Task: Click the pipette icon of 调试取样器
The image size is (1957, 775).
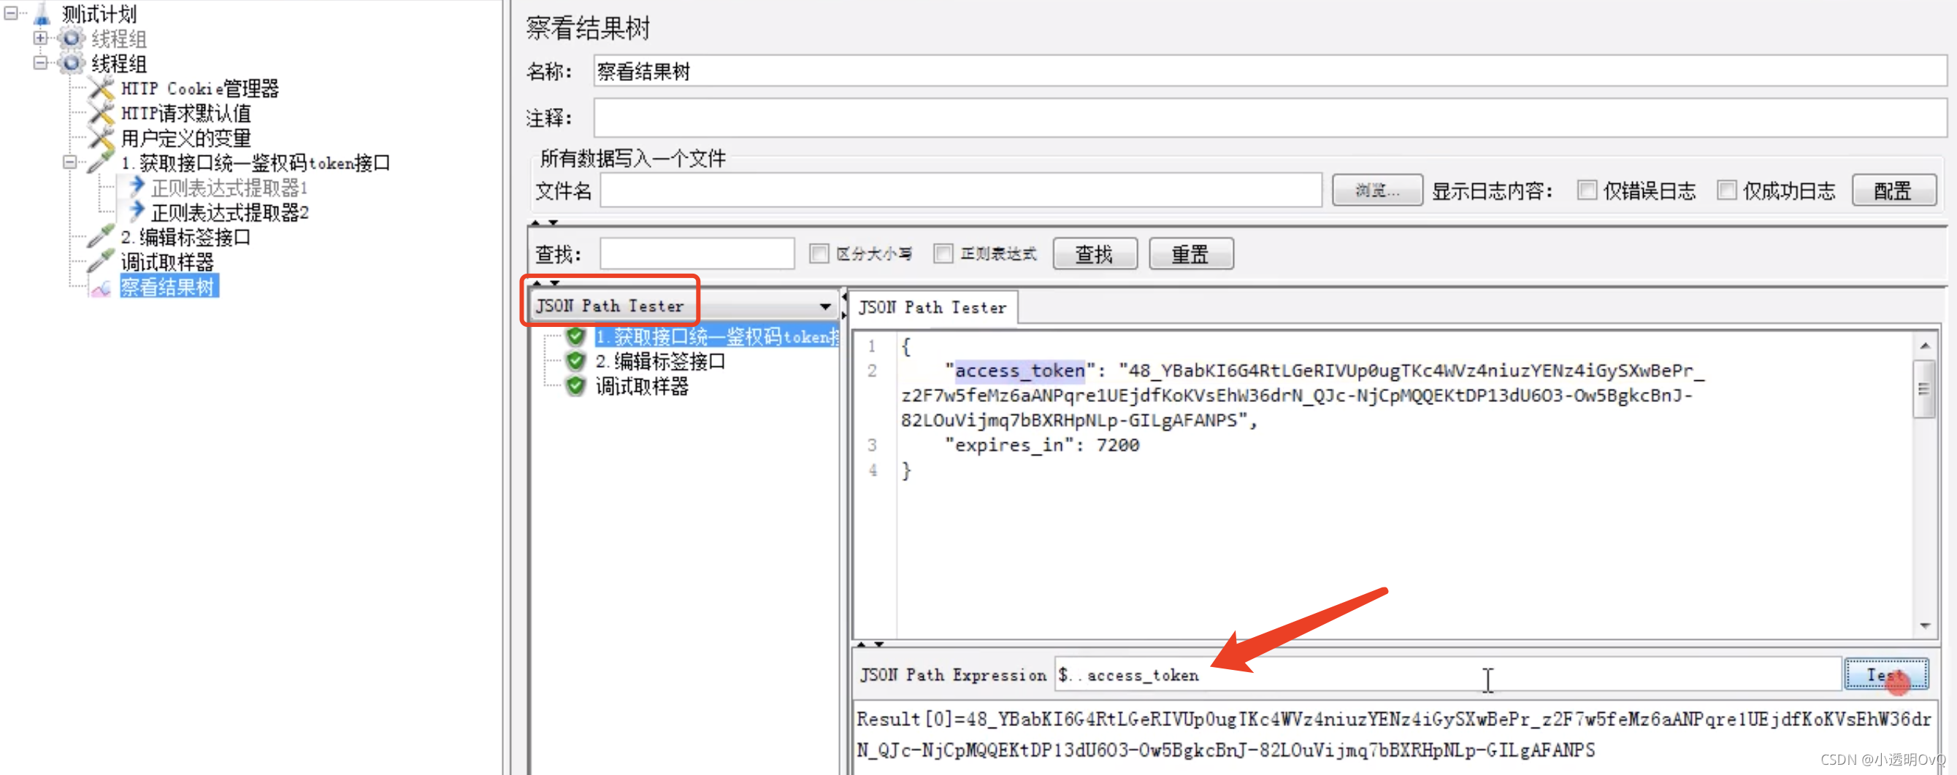Action: pos(101,262)
